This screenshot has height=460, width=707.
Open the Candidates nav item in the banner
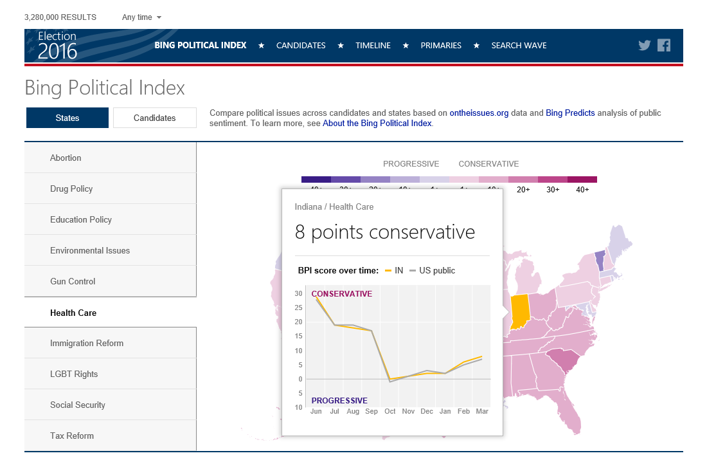(301, 46)
